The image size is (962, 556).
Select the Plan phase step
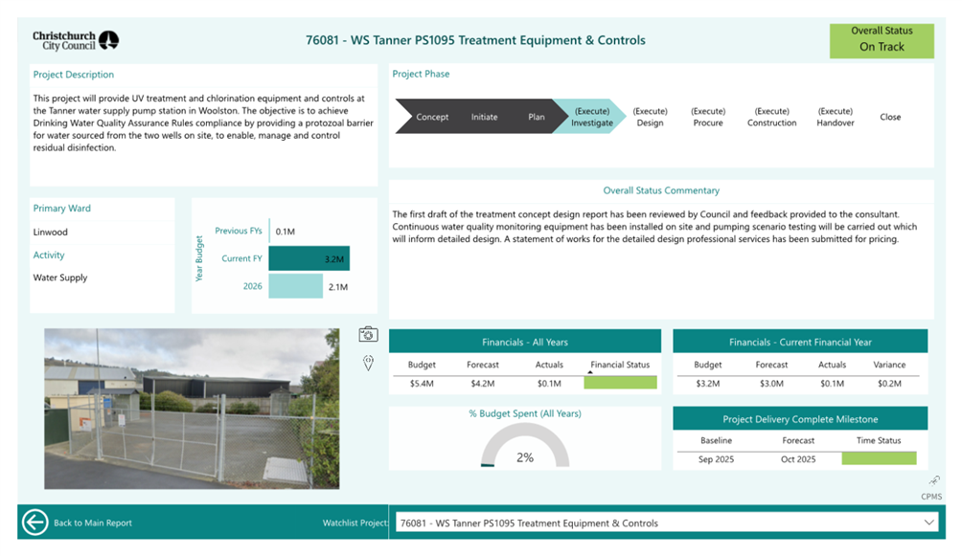tap(537, 117)
